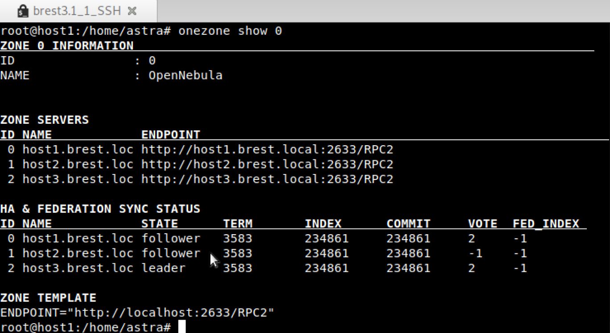Select the brest3.1_1_SSH tab label

(x=77, y=11)
